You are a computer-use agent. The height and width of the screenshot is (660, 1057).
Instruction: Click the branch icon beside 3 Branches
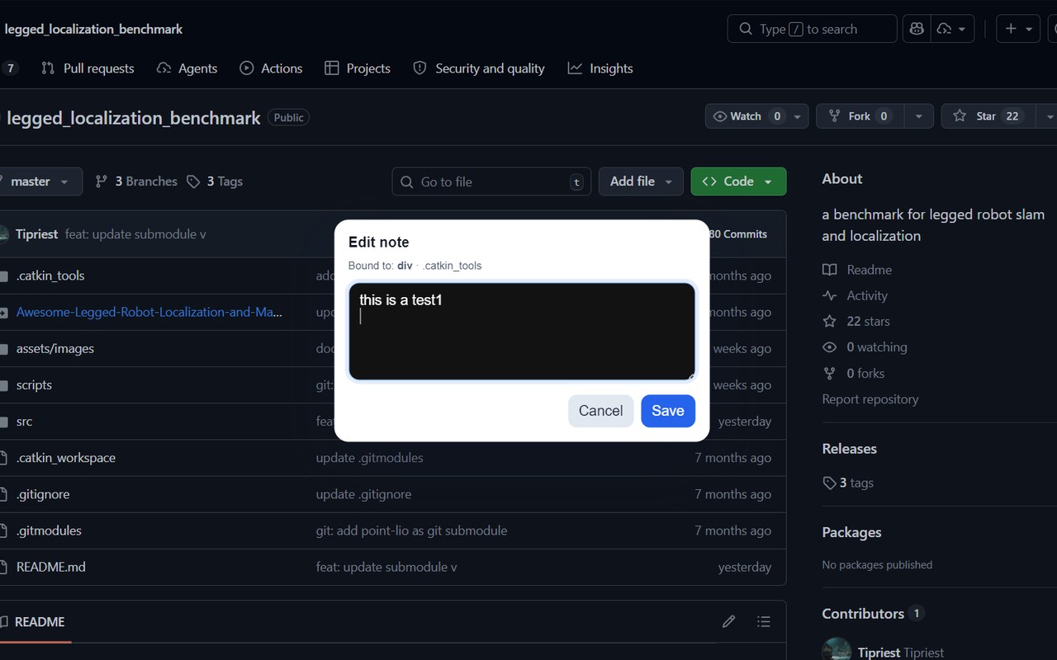(102, 181)
